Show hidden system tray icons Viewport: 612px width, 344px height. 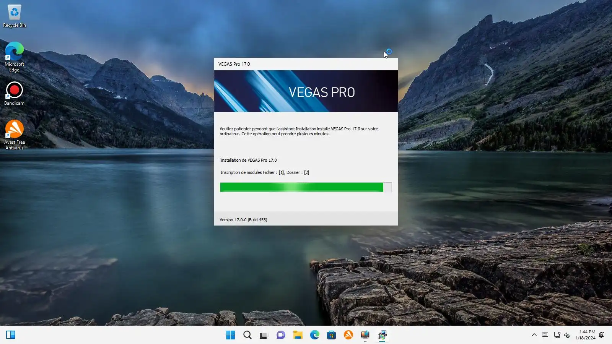[534, 335]
